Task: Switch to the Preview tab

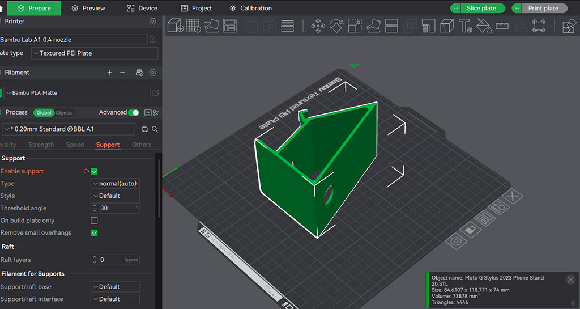Action: [88, 8]
